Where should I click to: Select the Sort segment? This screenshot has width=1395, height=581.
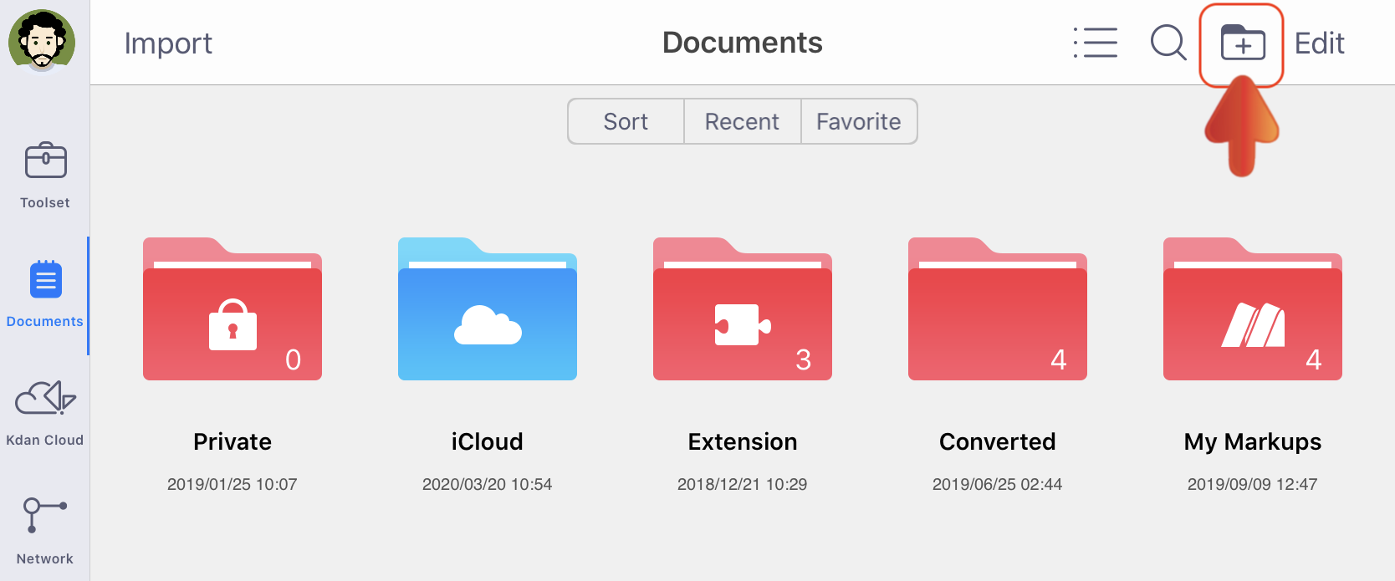point(626,122)
